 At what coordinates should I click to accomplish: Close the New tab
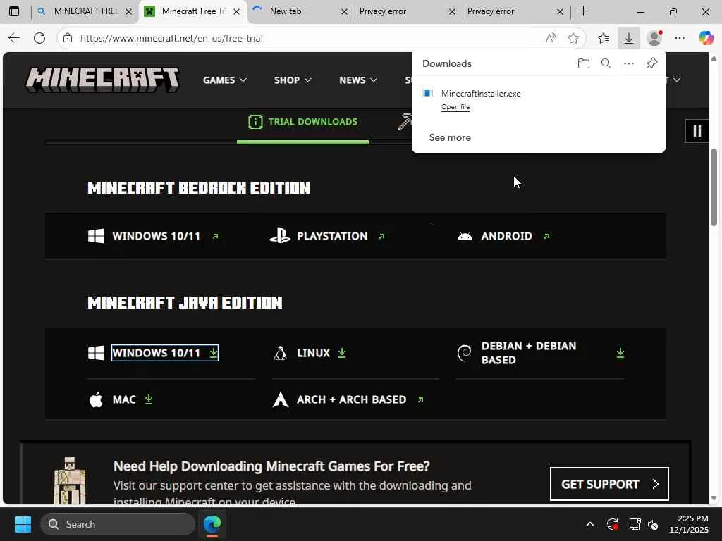344,12
